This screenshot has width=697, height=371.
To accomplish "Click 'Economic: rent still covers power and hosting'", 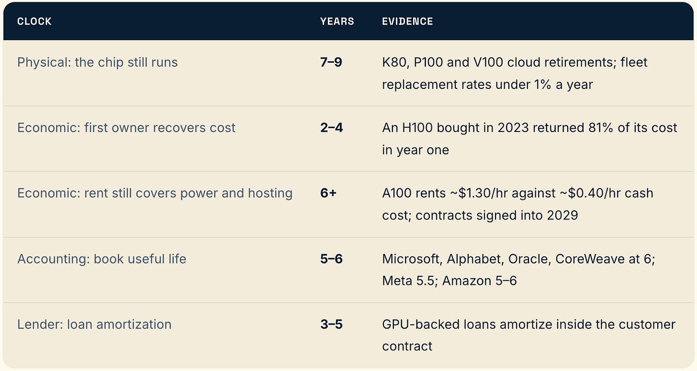I will [x=155, y=194].
